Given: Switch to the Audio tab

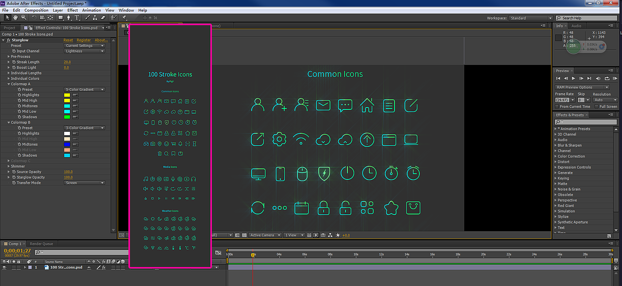Looking at the screenshot, I should coord(576,26).
